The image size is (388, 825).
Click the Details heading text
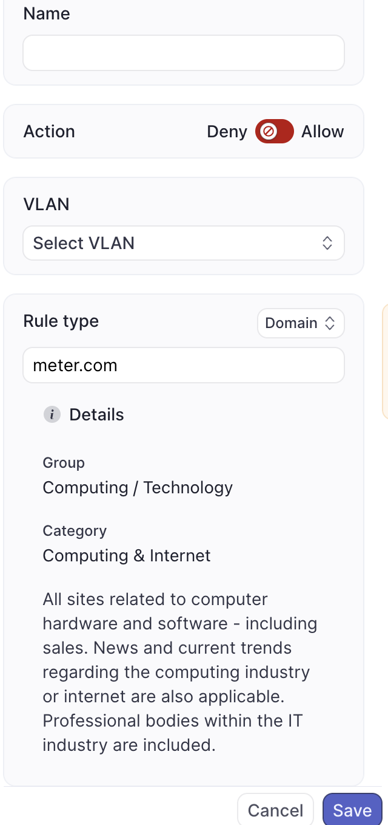(96, 415)
